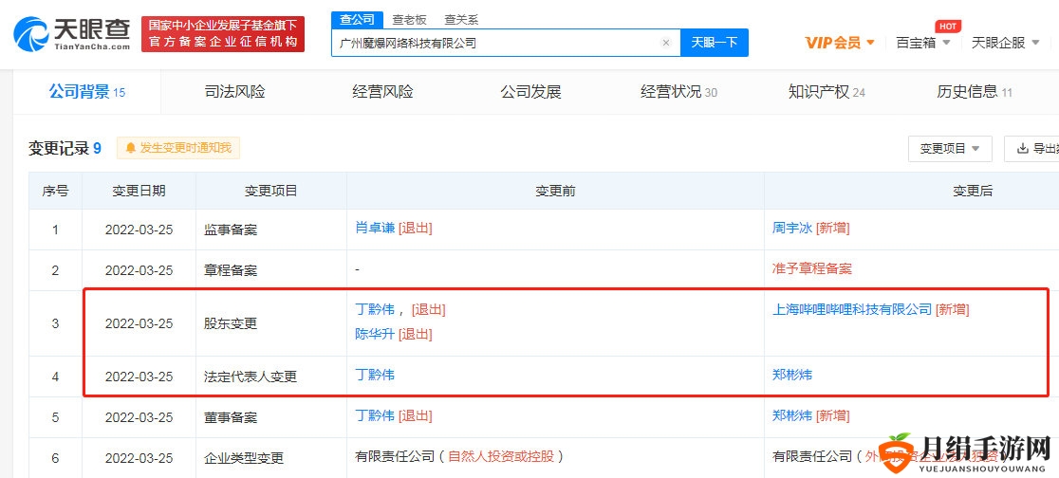Open the 历史信息 tab
Viewport: 1059px width, 478px height.
coord(975,92)
